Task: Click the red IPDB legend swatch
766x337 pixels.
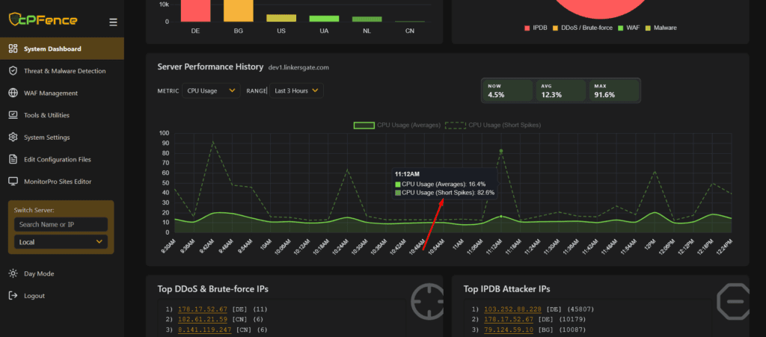Action: (527, 28)
